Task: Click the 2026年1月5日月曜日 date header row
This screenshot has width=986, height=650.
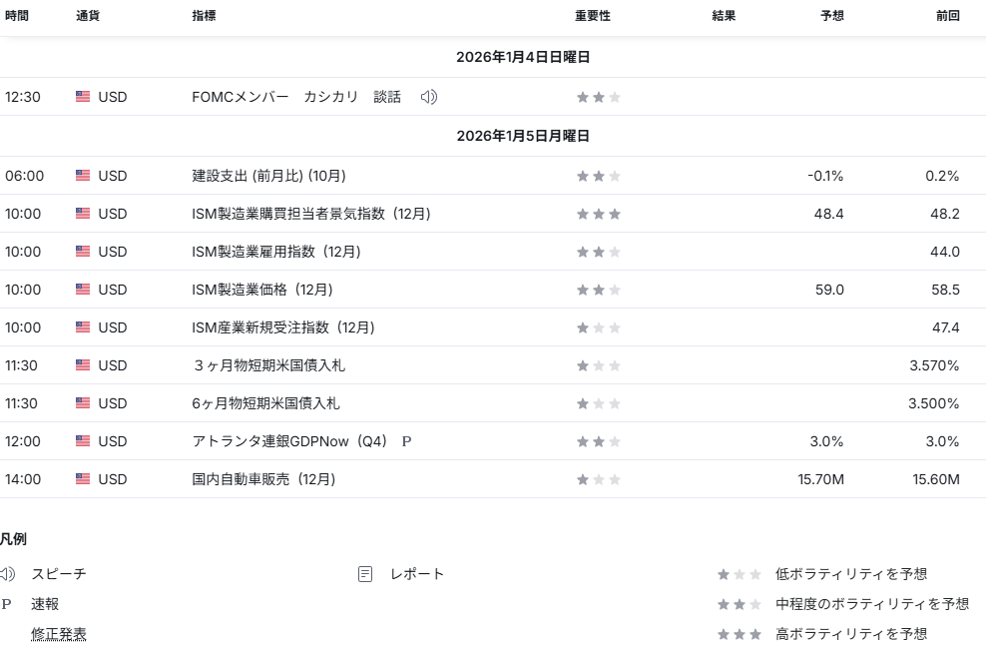Action: click(x=523, y=136)
